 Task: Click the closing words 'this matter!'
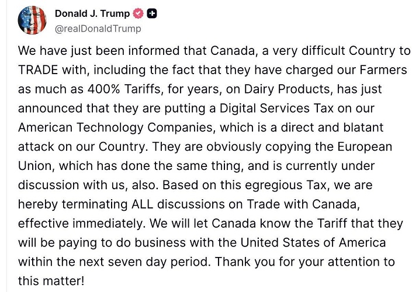pos(51,281)
